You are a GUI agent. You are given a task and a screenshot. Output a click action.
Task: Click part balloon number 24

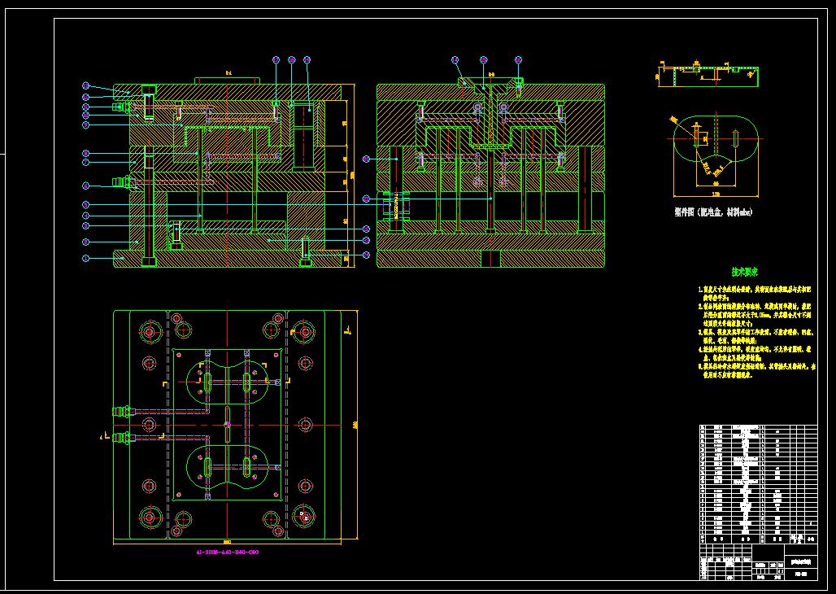[x=366, y=256]
